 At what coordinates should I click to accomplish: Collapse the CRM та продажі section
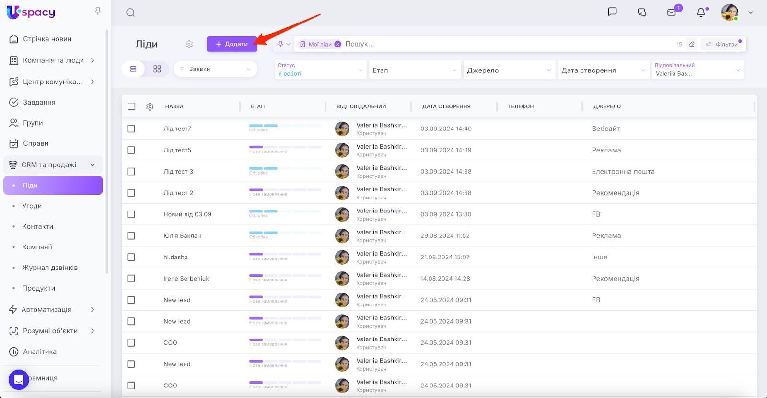pyautogui.click(x=93, y=165)
